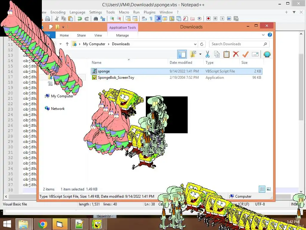Viewport: 306px width, 230px height.
Task: Open the Run menu in Notepad++
Action: [x=136, y=12]
